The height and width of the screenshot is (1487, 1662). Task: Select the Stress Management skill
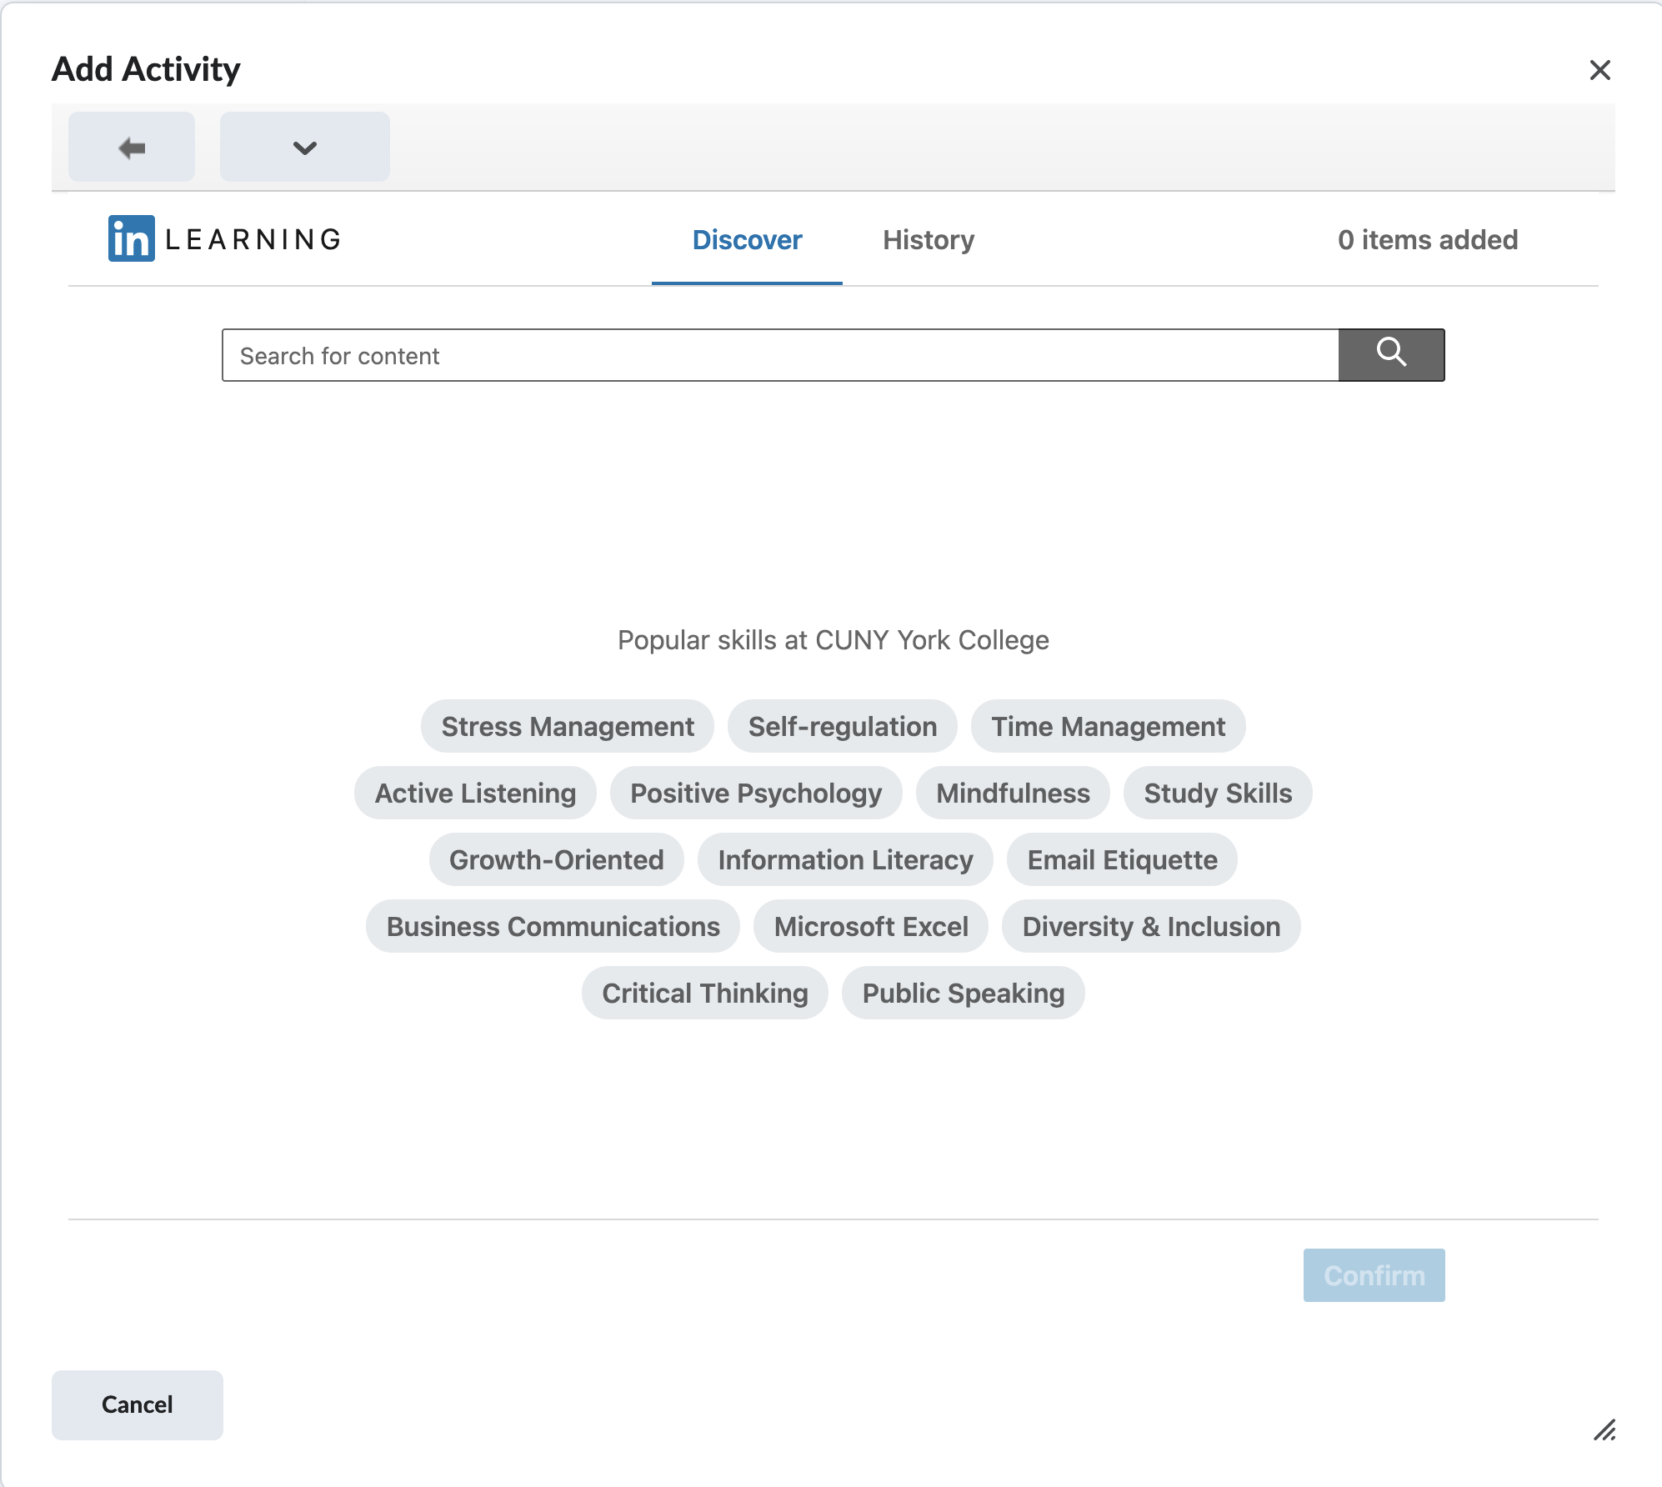point(568,726)
